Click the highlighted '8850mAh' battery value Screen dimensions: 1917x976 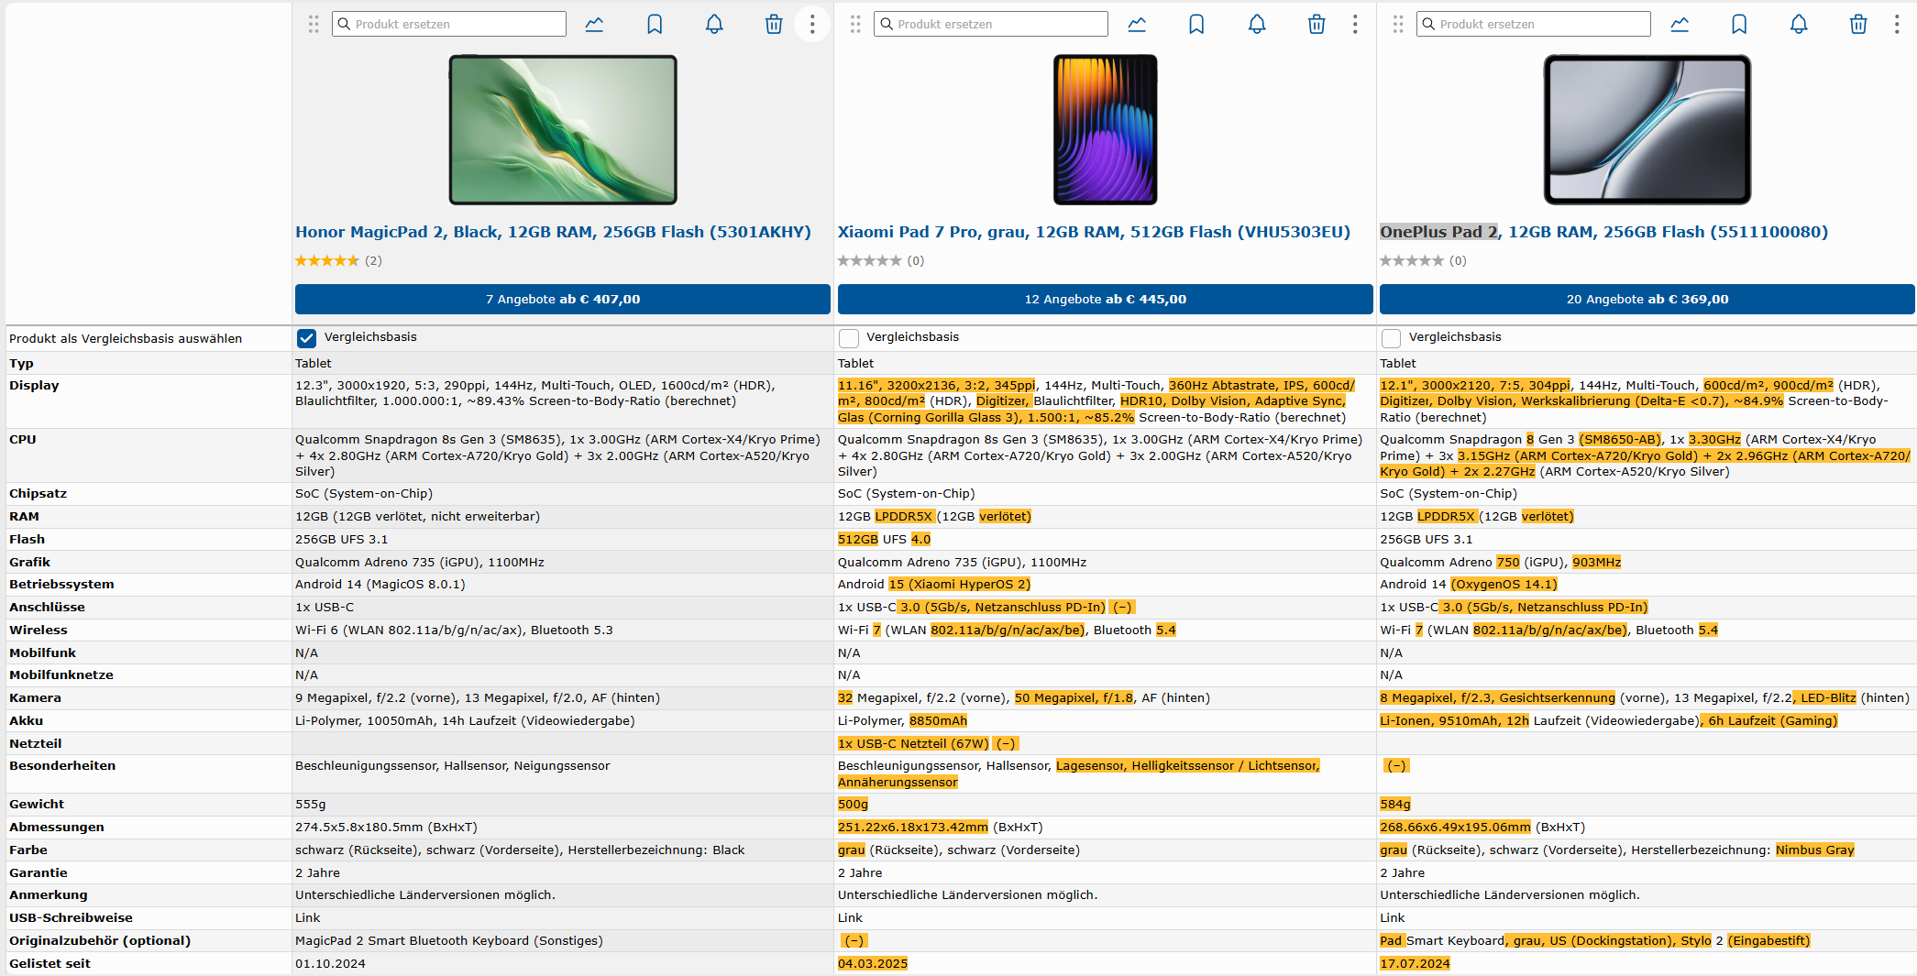(x=938, y=721)
